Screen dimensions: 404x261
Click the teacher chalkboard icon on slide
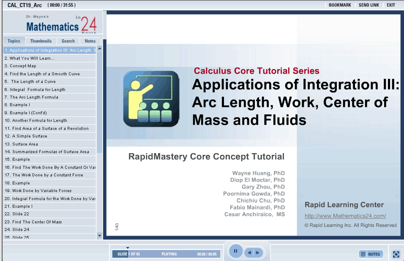[151, 99]
